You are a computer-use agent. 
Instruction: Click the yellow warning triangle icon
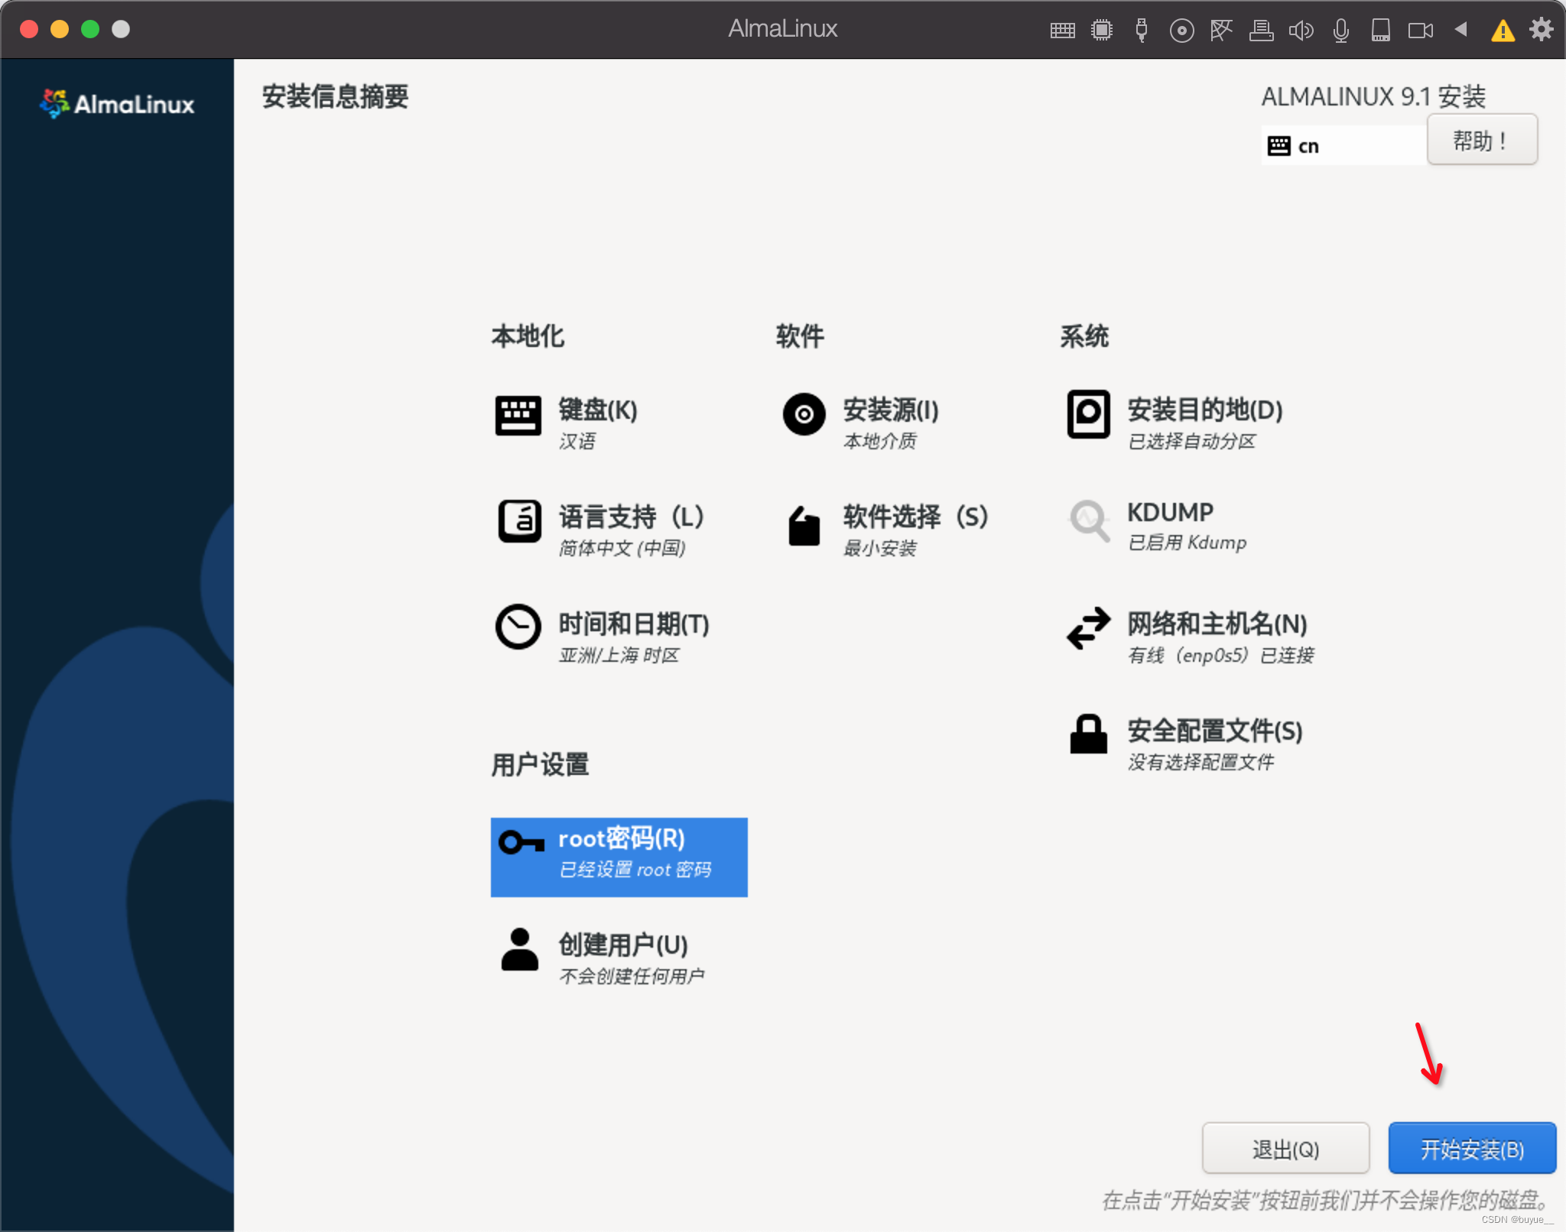click(x=1503, y=30)
